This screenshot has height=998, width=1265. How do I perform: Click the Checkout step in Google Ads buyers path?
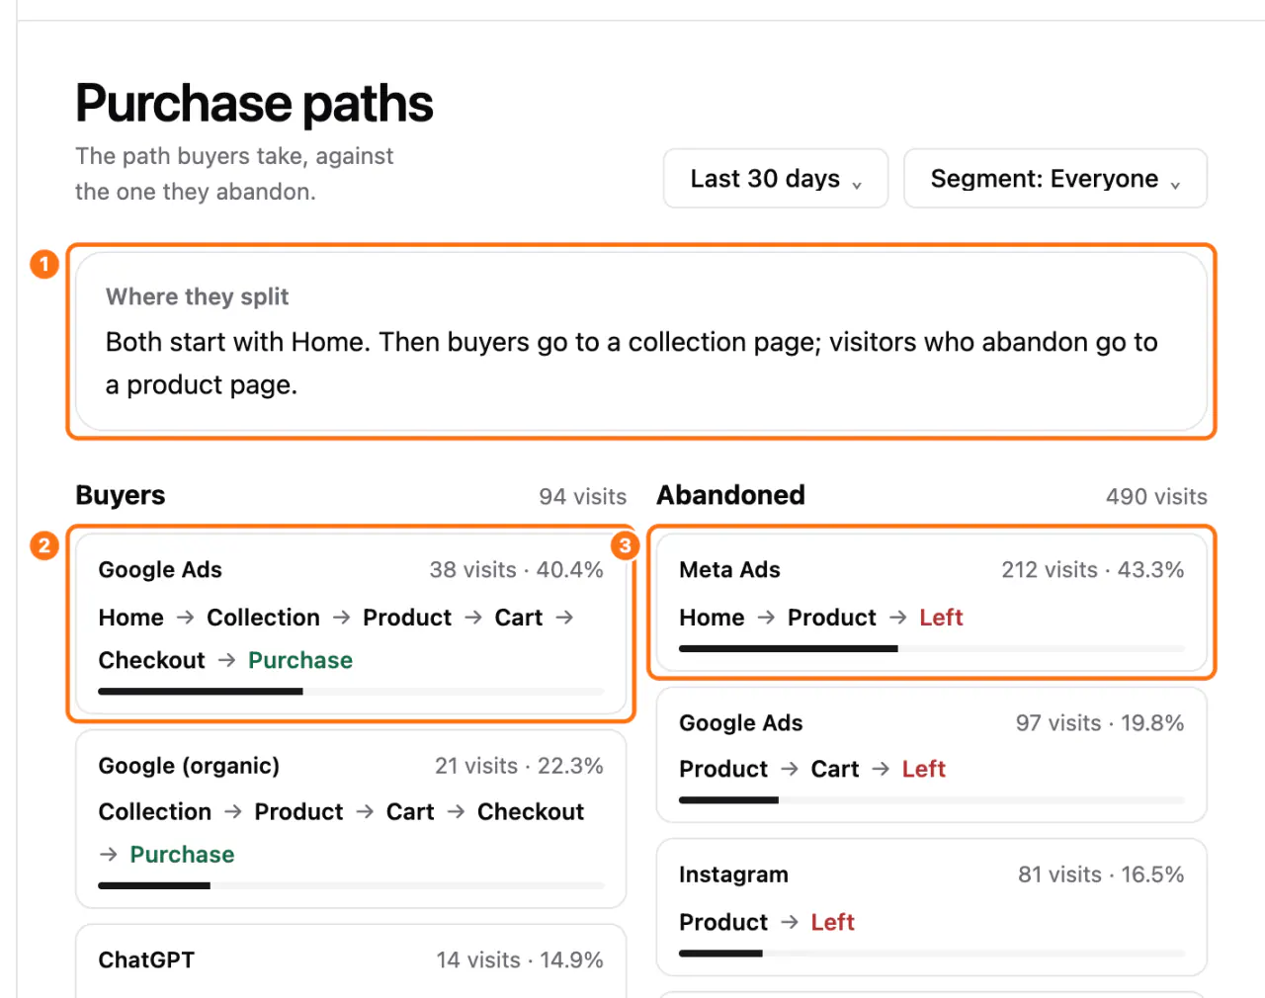click(152, 660)
